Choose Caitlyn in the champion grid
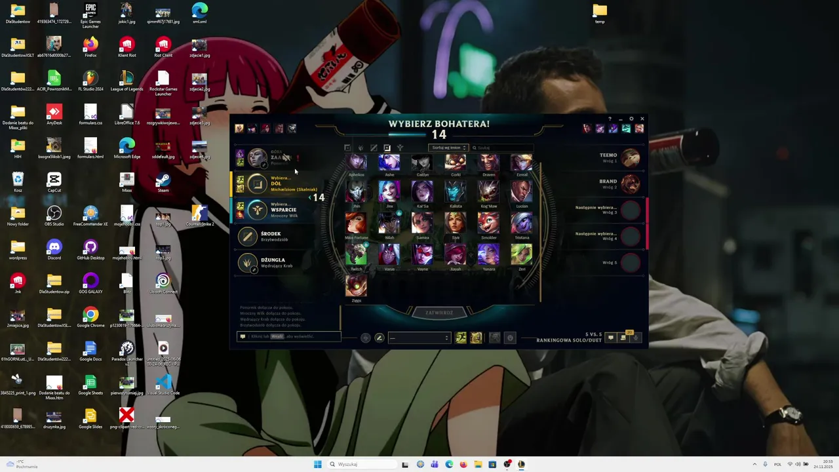 [x=422, y=163]
